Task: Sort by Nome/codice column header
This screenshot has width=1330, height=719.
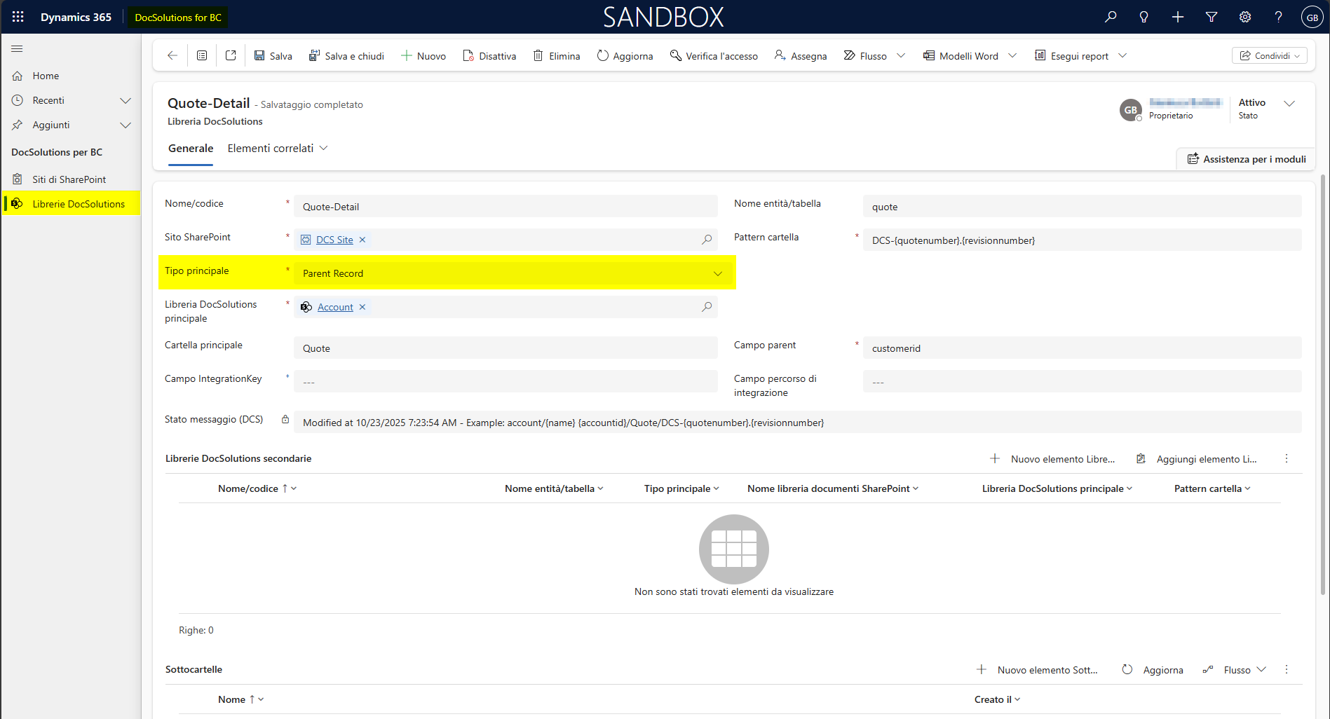Action: pos(248,488)
